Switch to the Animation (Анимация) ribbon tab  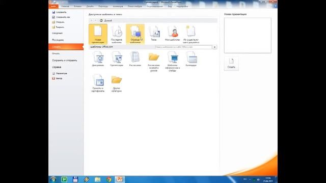[x=118, y=7]
